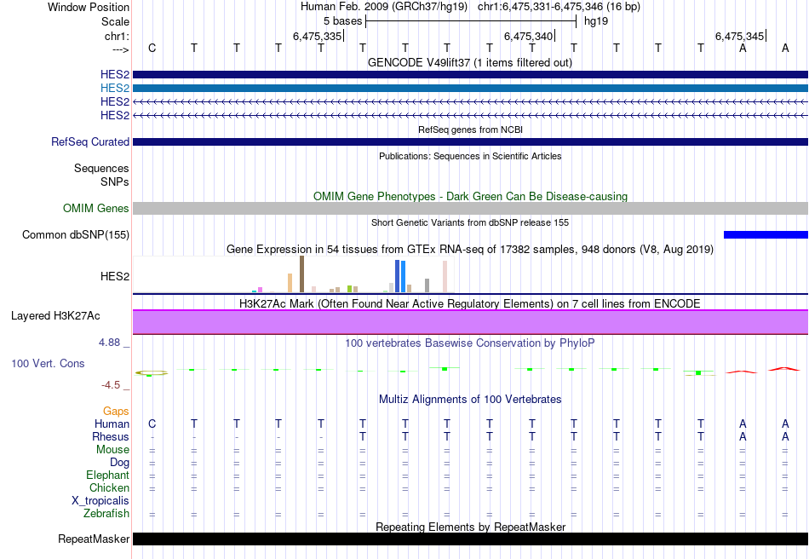Click 100 vertebrates Basewise Conservation title
The image size is (809, 559).
(x=470, y=343)
